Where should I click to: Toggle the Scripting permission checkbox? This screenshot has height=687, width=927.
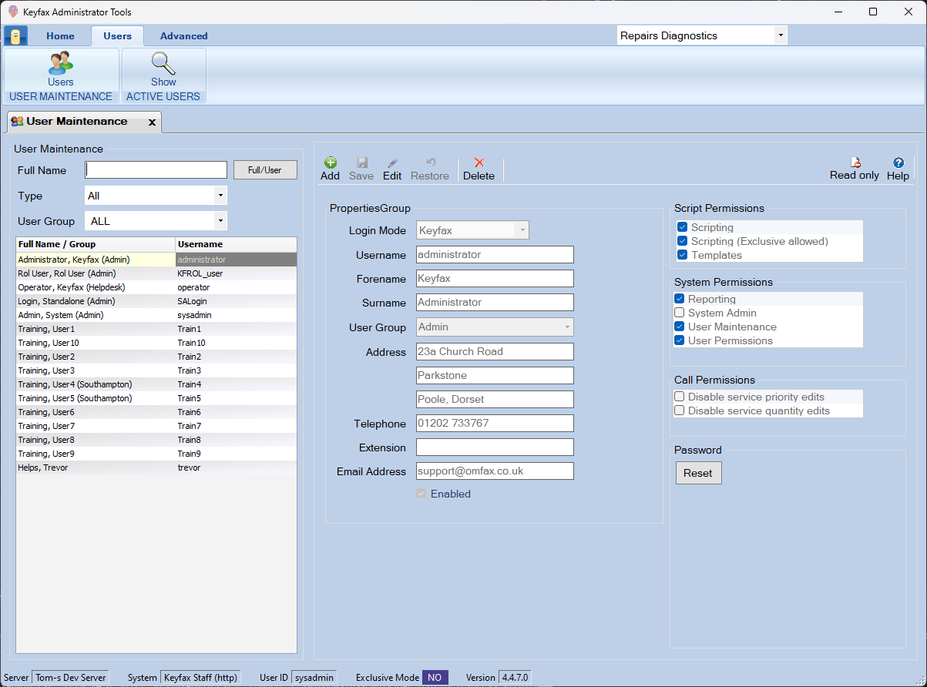[x=682, y=227]
